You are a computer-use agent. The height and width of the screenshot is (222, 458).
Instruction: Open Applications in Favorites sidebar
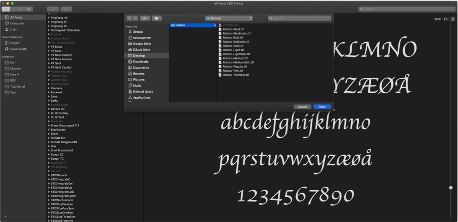(142, 98)
